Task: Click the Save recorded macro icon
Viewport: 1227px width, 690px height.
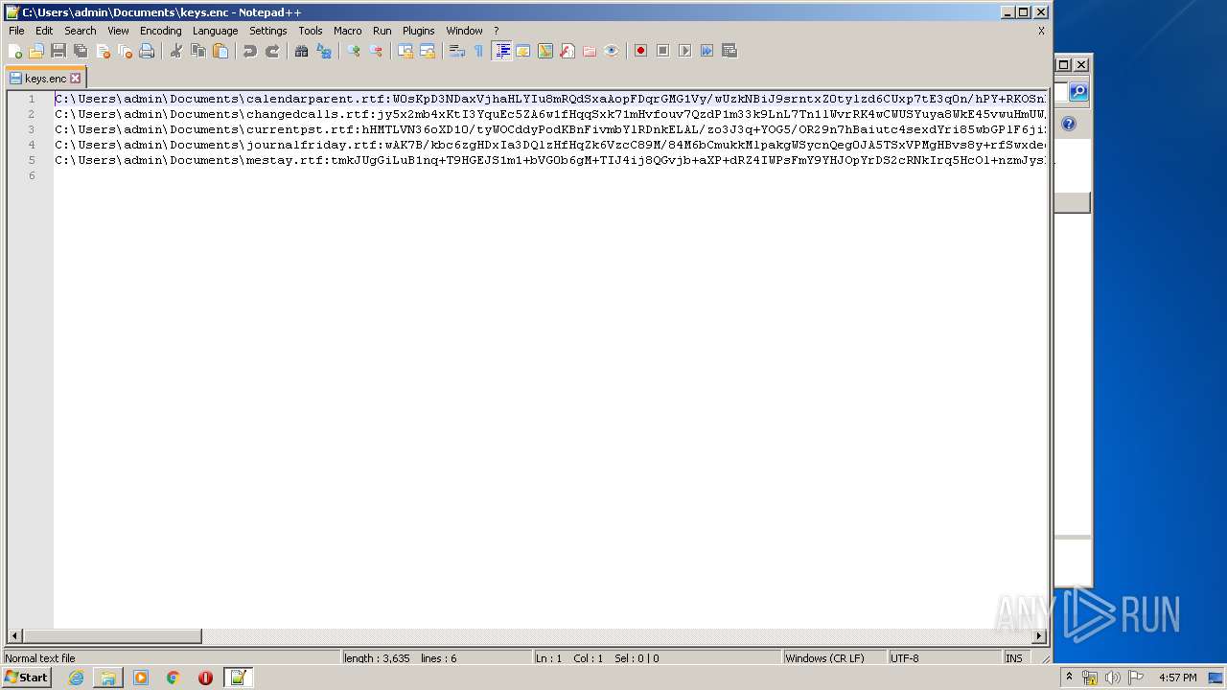Action: tap(729, 51)
